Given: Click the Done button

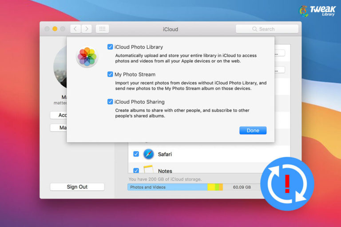Looking at the screenshot, I should click(253, 130).
